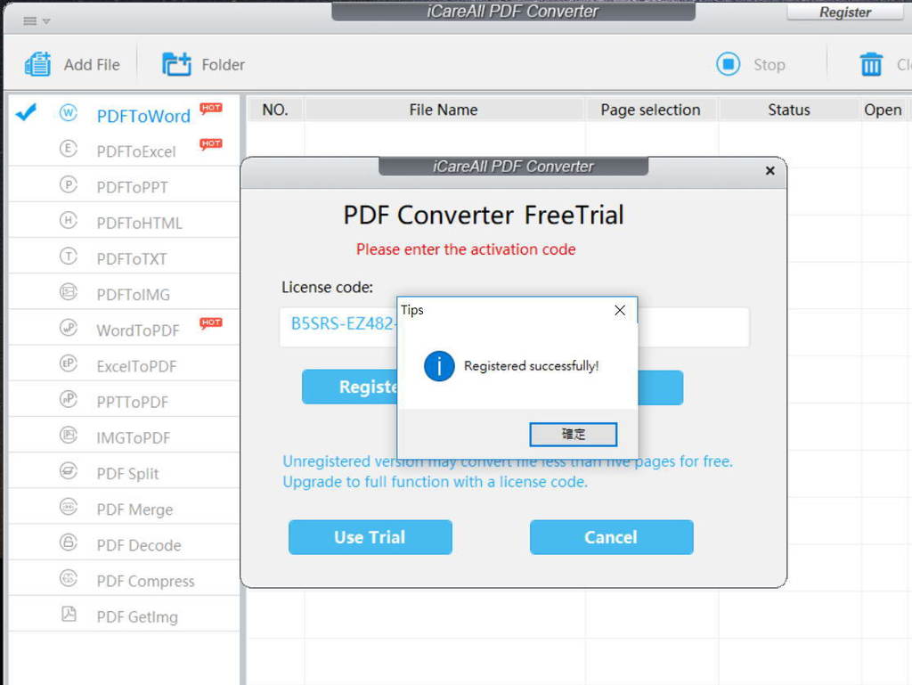Click the Register button in title bar

click(x=844, y=12)
